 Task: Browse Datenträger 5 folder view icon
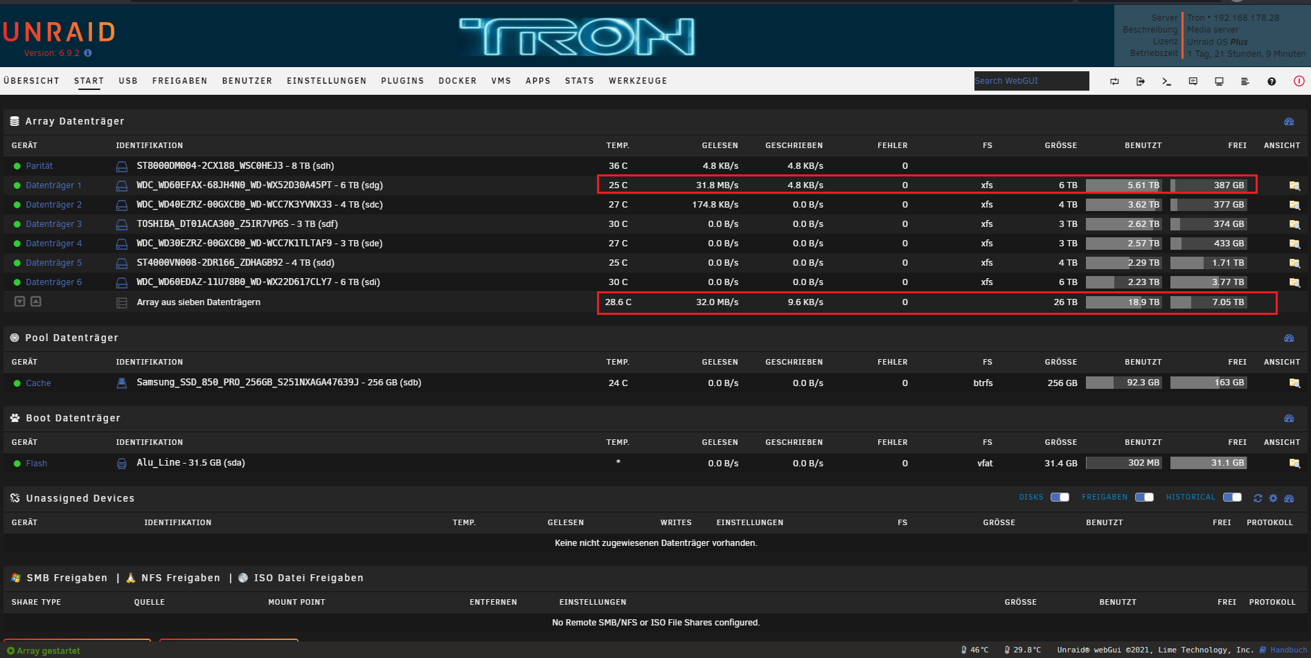click(1294, 263)
